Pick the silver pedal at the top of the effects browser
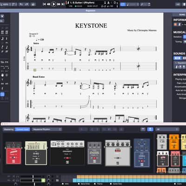 (x=162, y=142)
